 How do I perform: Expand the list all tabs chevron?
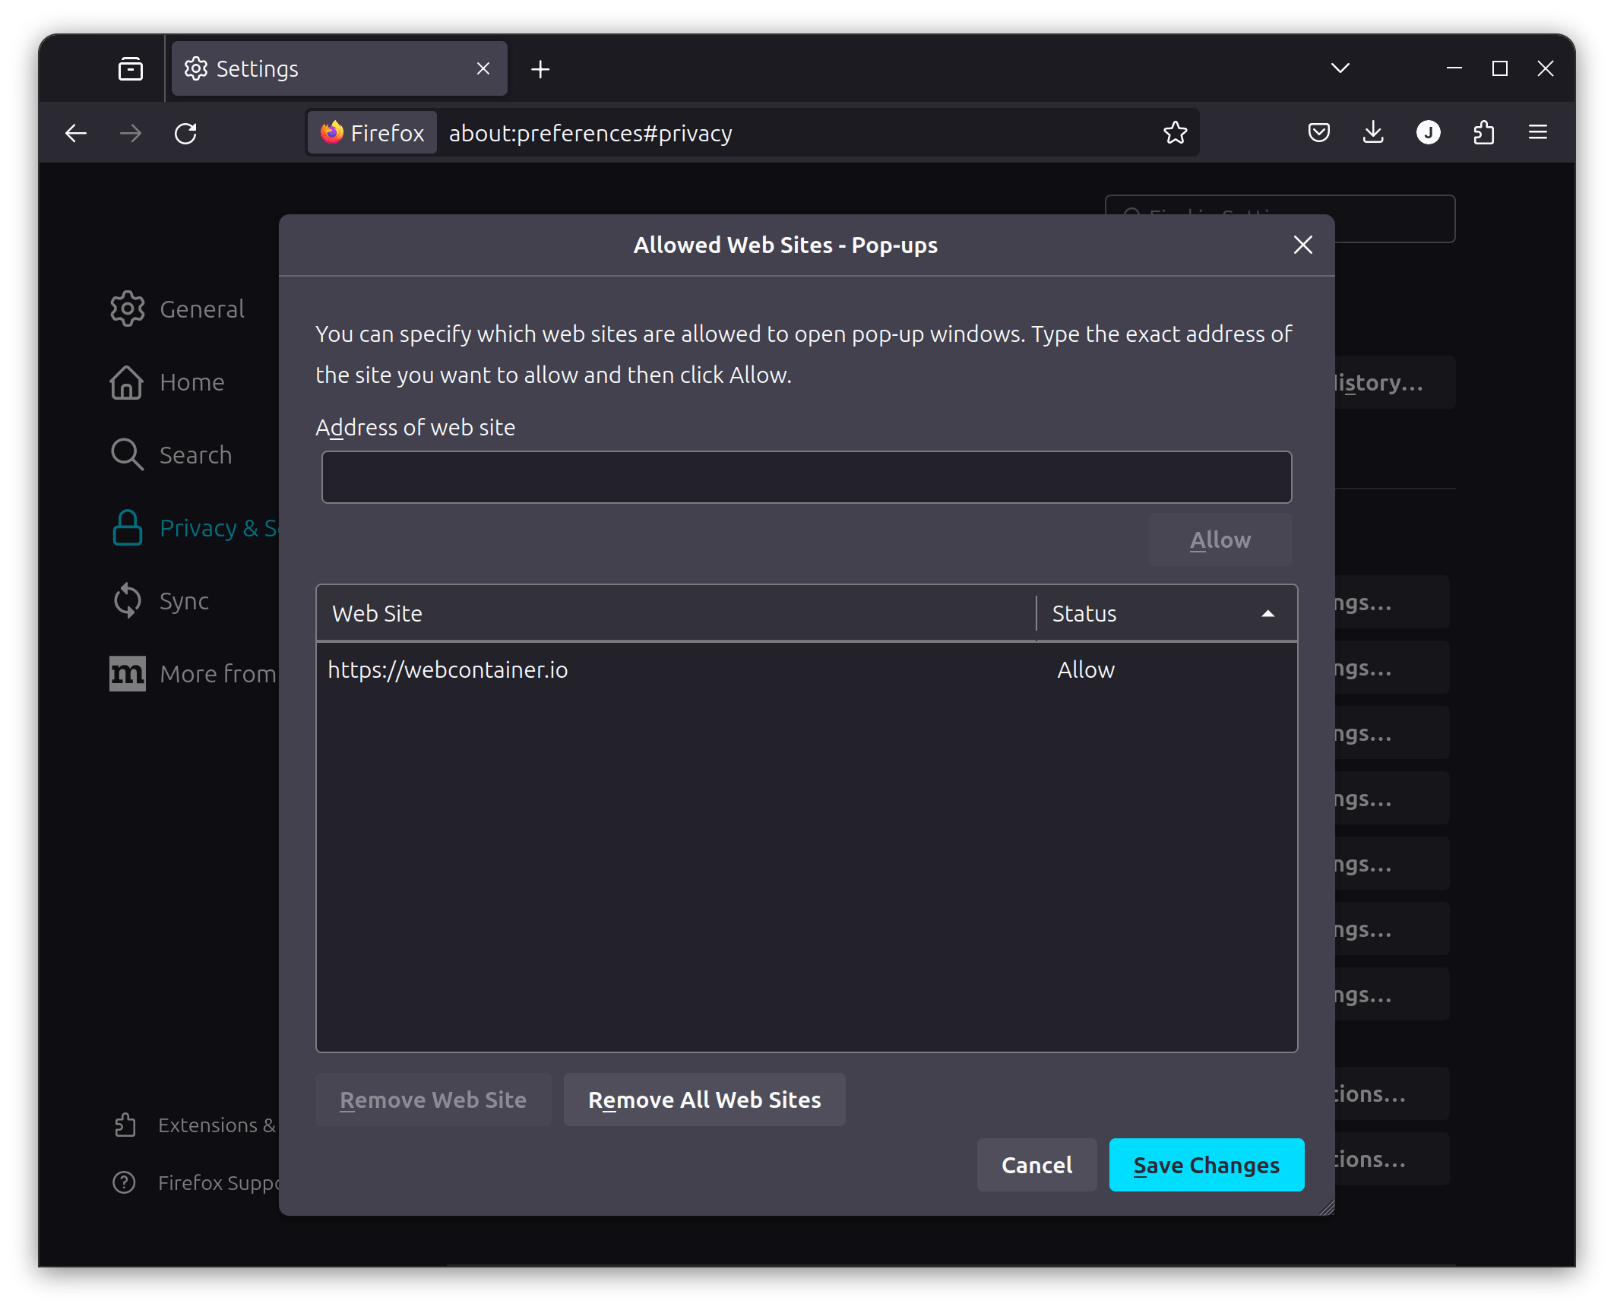pyautogui.click(x=1340, y=68)
